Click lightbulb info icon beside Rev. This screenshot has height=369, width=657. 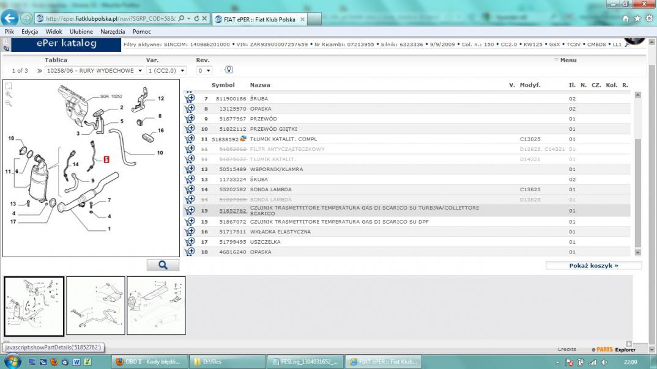[228, 70]
